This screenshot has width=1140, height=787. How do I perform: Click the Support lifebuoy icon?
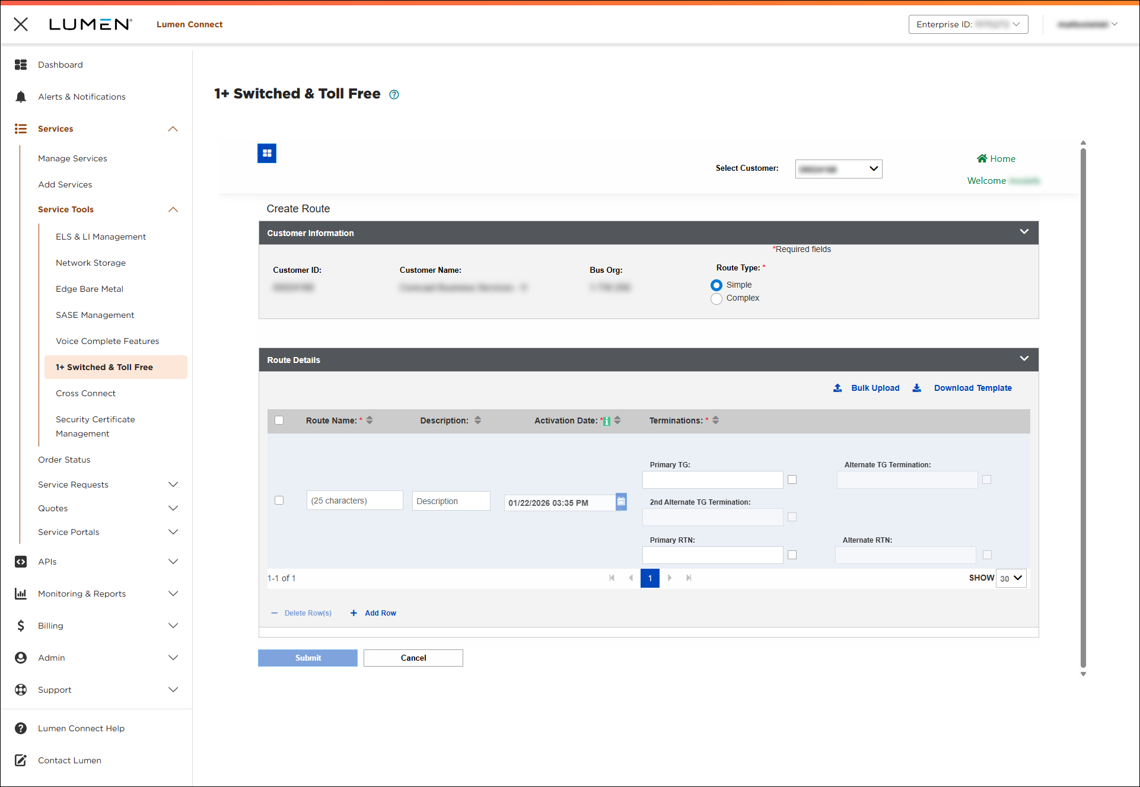point(21,690)
